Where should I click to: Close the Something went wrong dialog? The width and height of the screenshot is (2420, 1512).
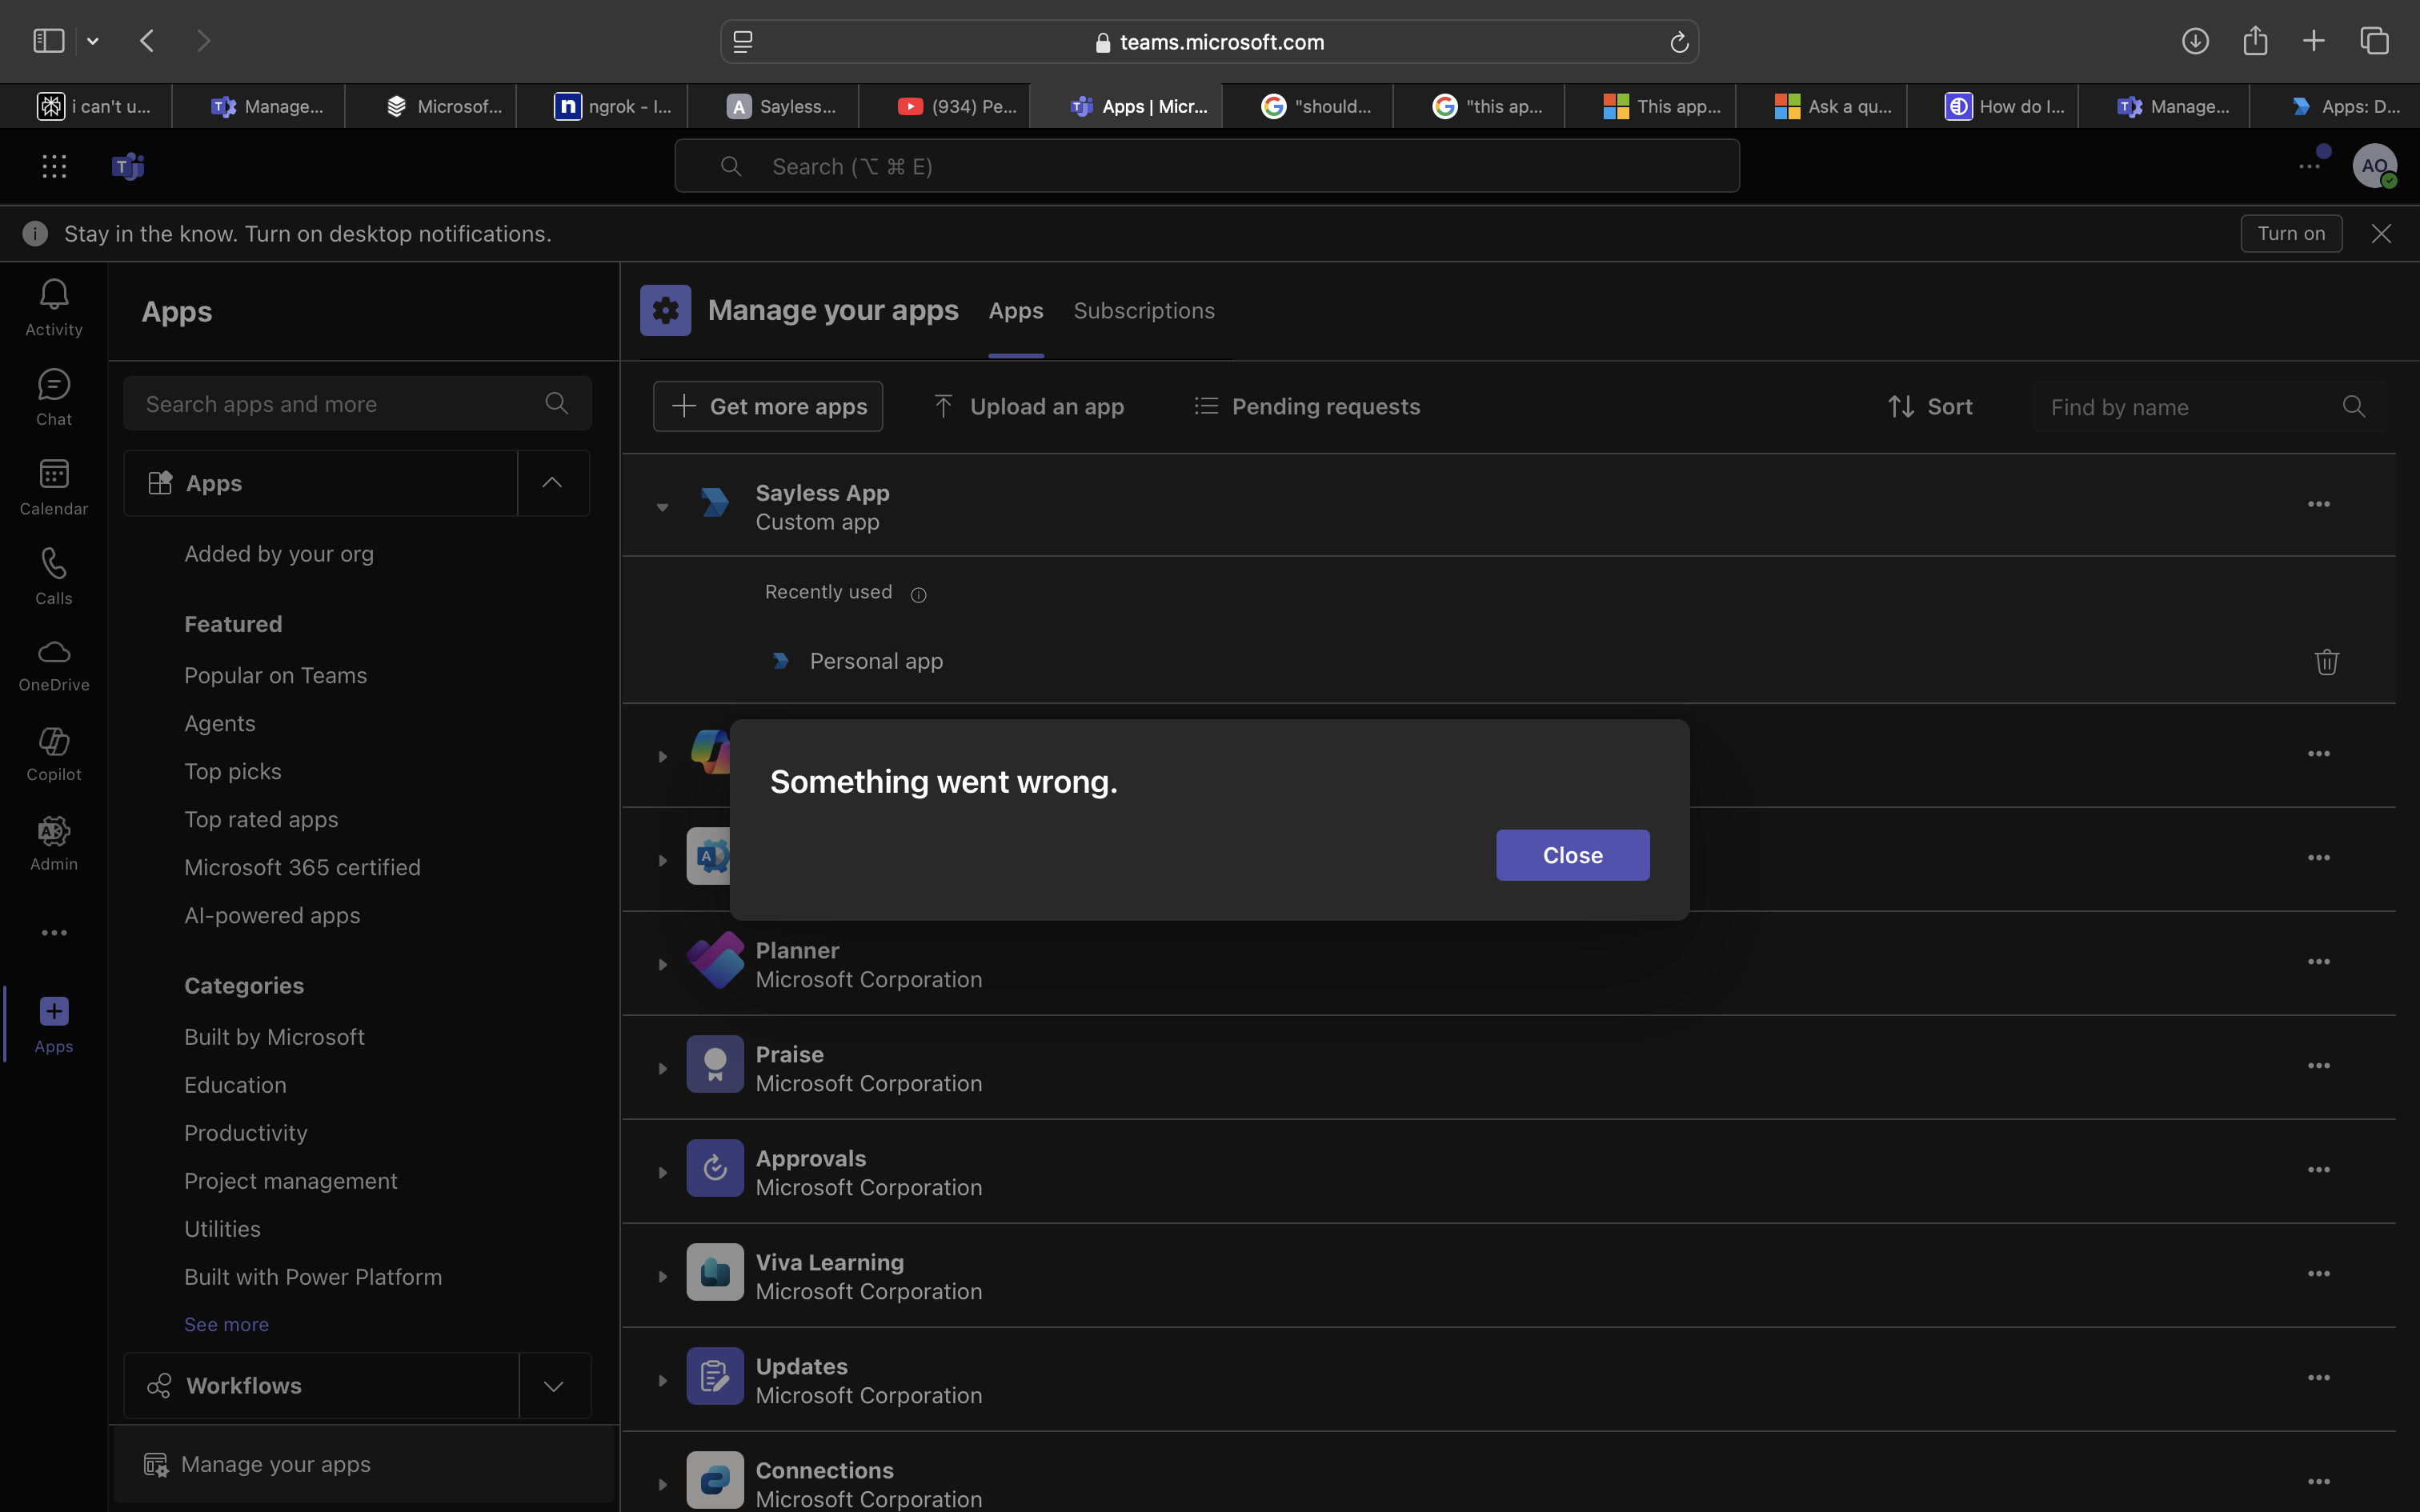point(1572,855)
